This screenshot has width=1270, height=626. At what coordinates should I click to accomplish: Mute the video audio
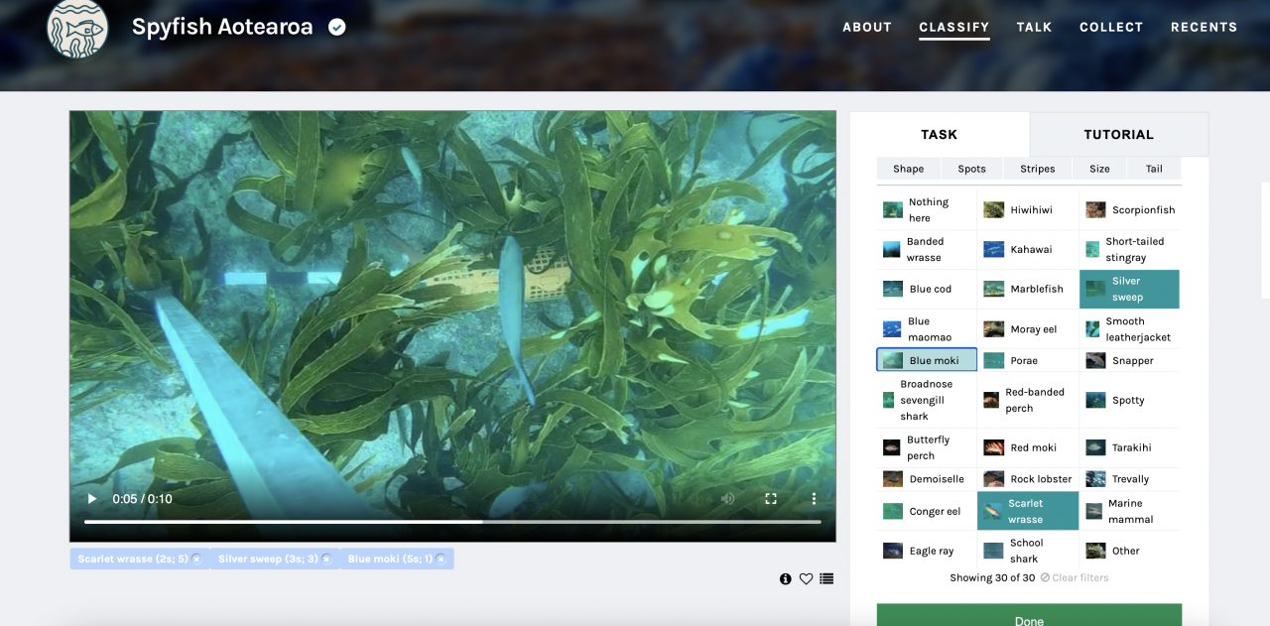727,499
